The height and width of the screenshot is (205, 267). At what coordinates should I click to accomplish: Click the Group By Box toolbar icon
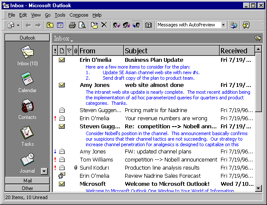point(234,26)
